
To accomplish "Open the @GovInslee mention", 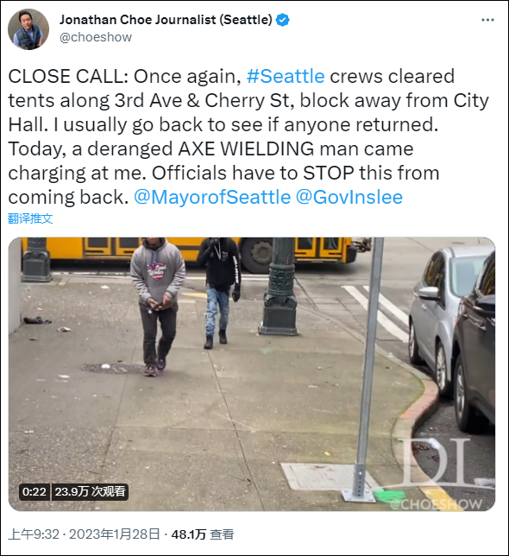I will 349,197.
